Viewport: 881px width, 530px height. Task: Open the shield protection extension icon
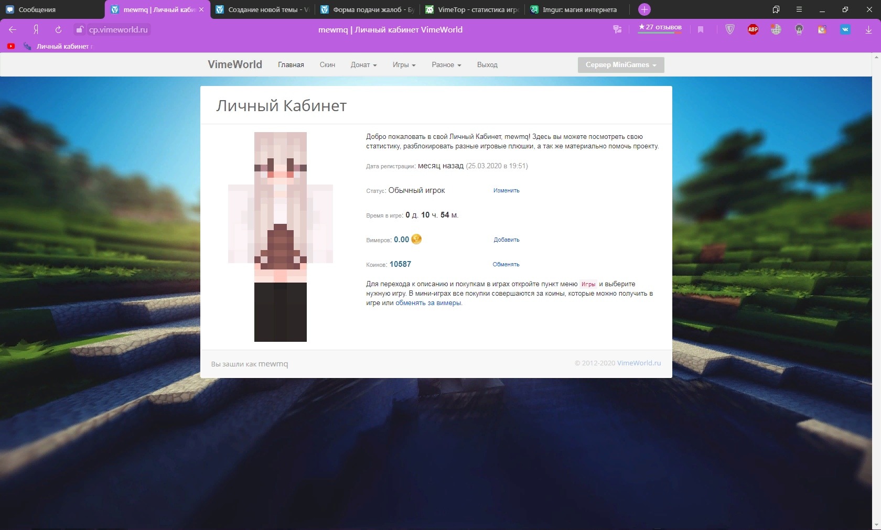(729, 29)
